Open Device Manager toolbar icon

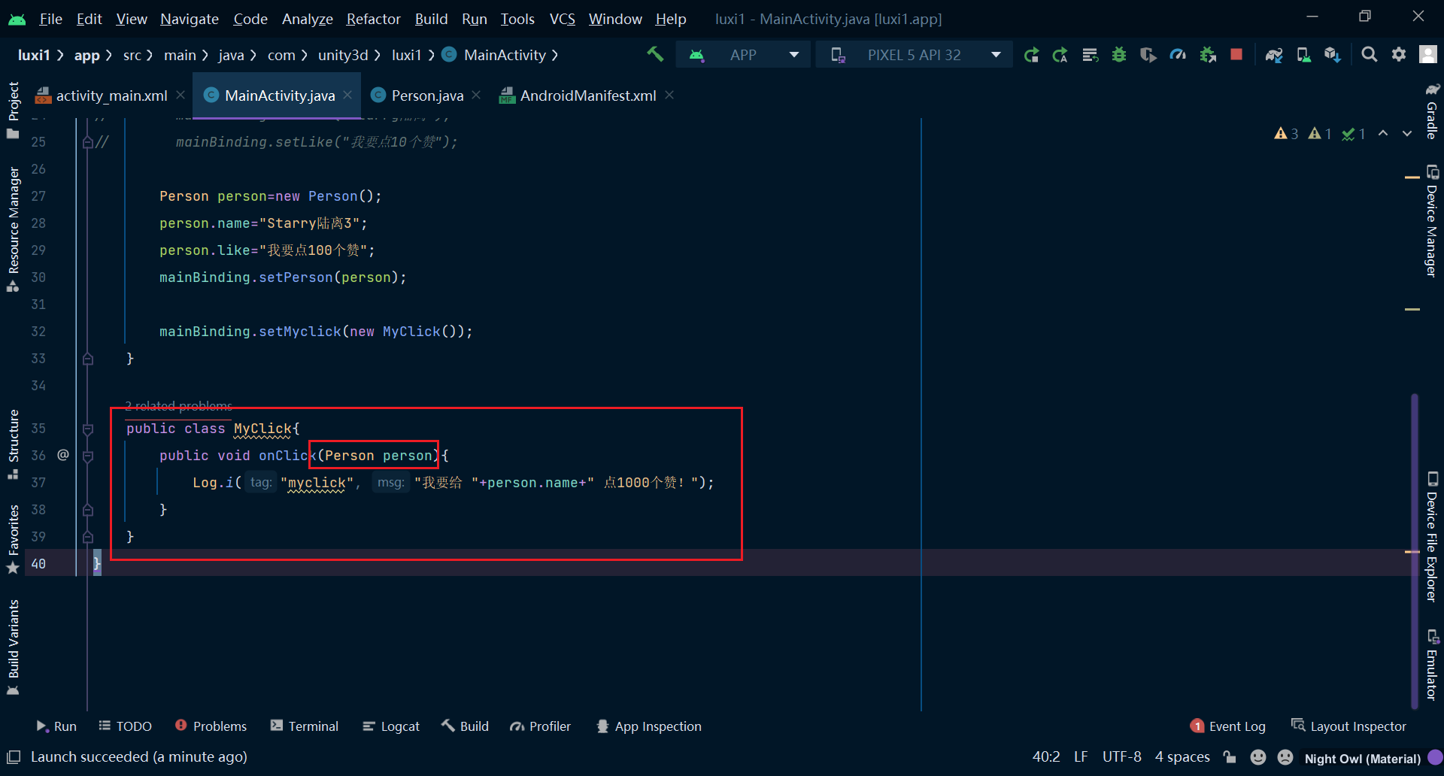[1303, 55]
